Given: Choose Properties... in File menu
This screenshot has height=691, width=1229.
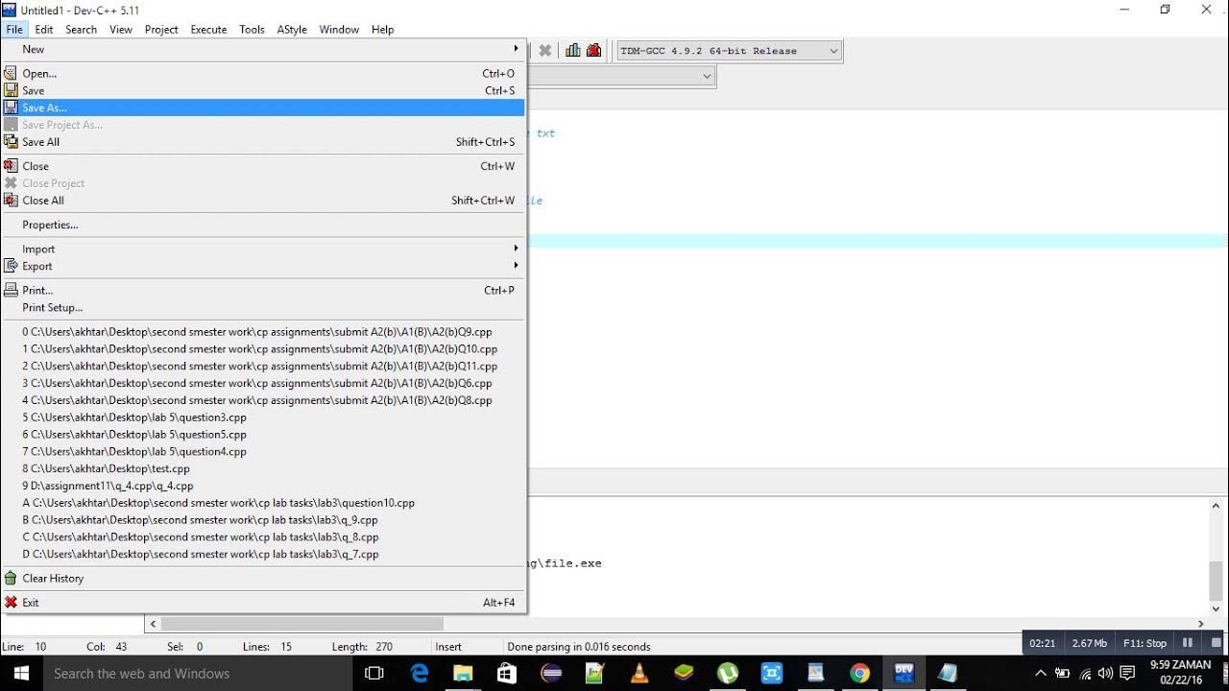Looking at the screenshot, I should tap(263, 225).
